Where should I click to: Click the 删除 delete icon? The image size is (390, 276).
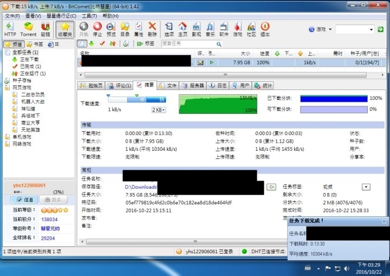click(152, 29)
